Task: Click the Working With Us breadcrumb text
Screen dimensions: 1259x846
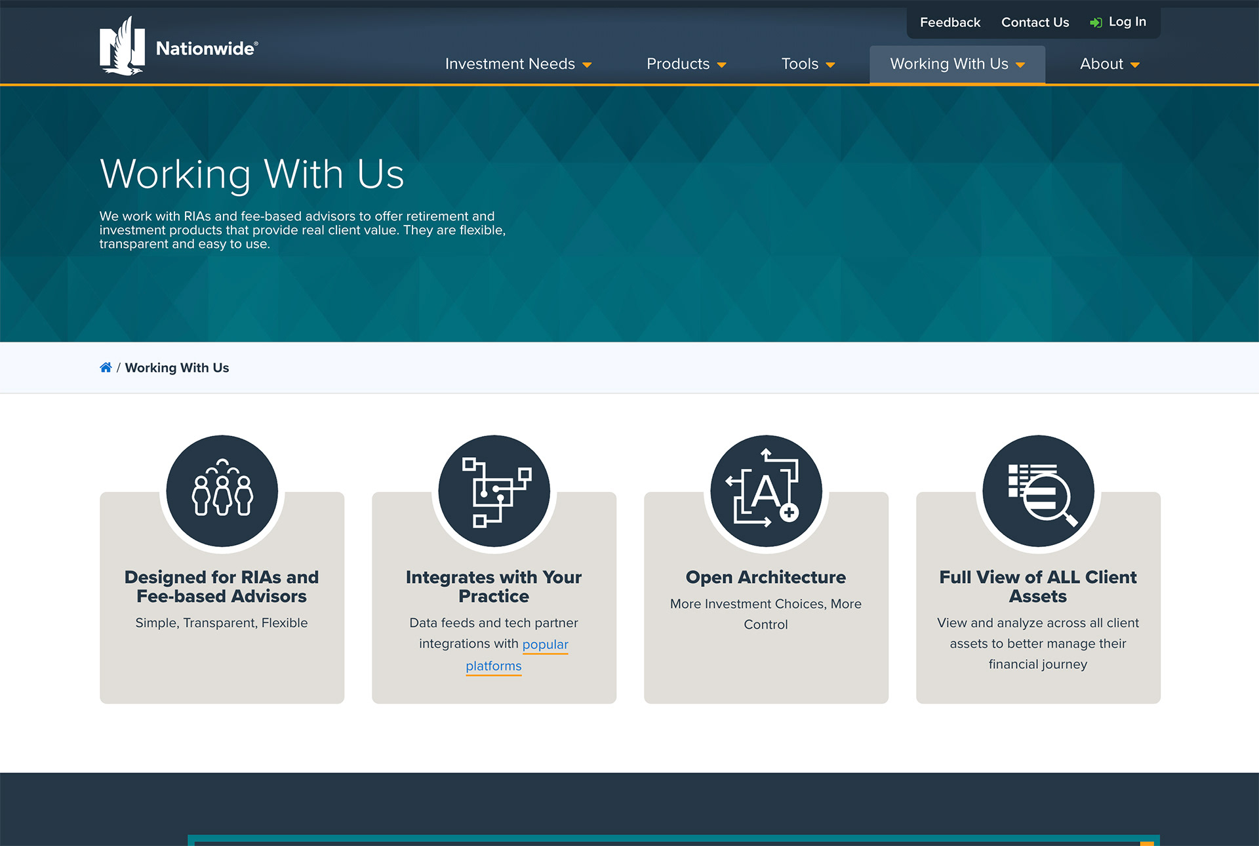Action: pyautogui.click(x=177, y=368)
